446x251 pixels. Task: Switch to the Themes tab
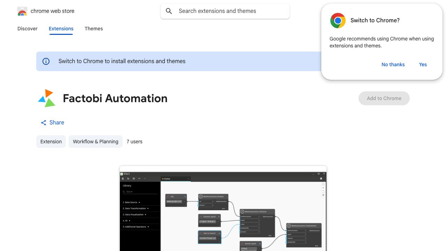coord(94,29)
